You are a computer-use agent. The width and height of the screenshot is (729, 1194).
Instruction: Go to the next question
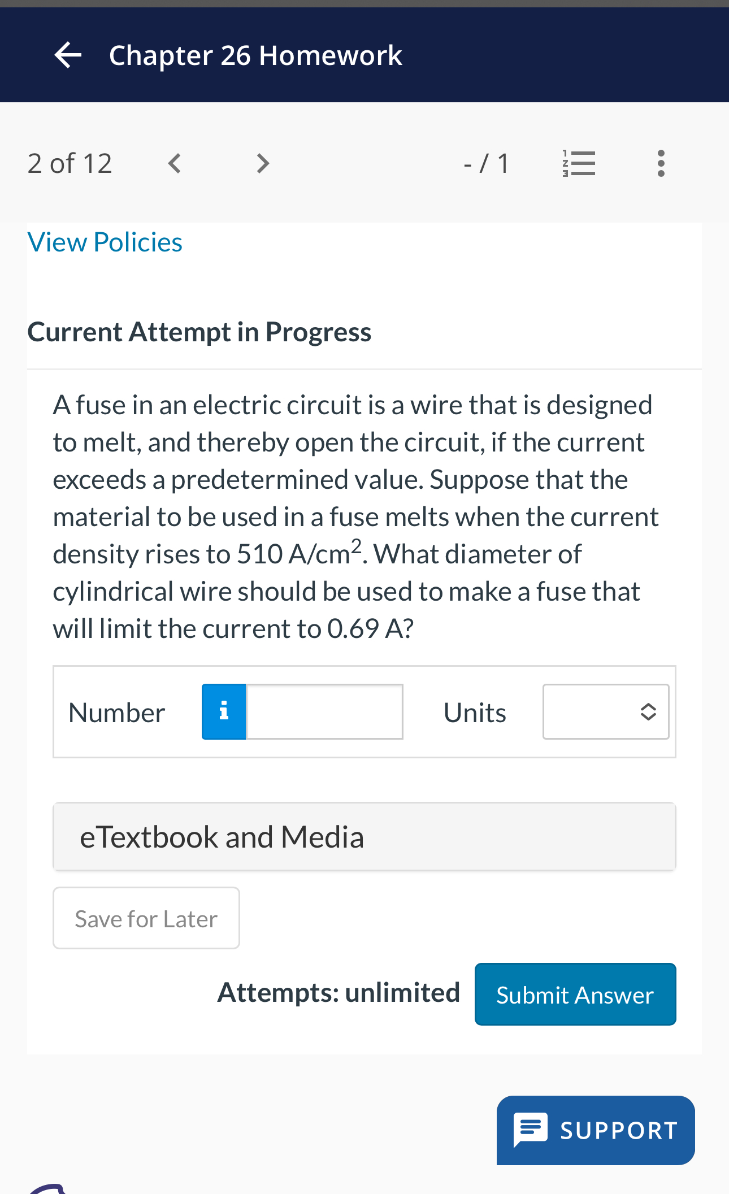point(262,163)
